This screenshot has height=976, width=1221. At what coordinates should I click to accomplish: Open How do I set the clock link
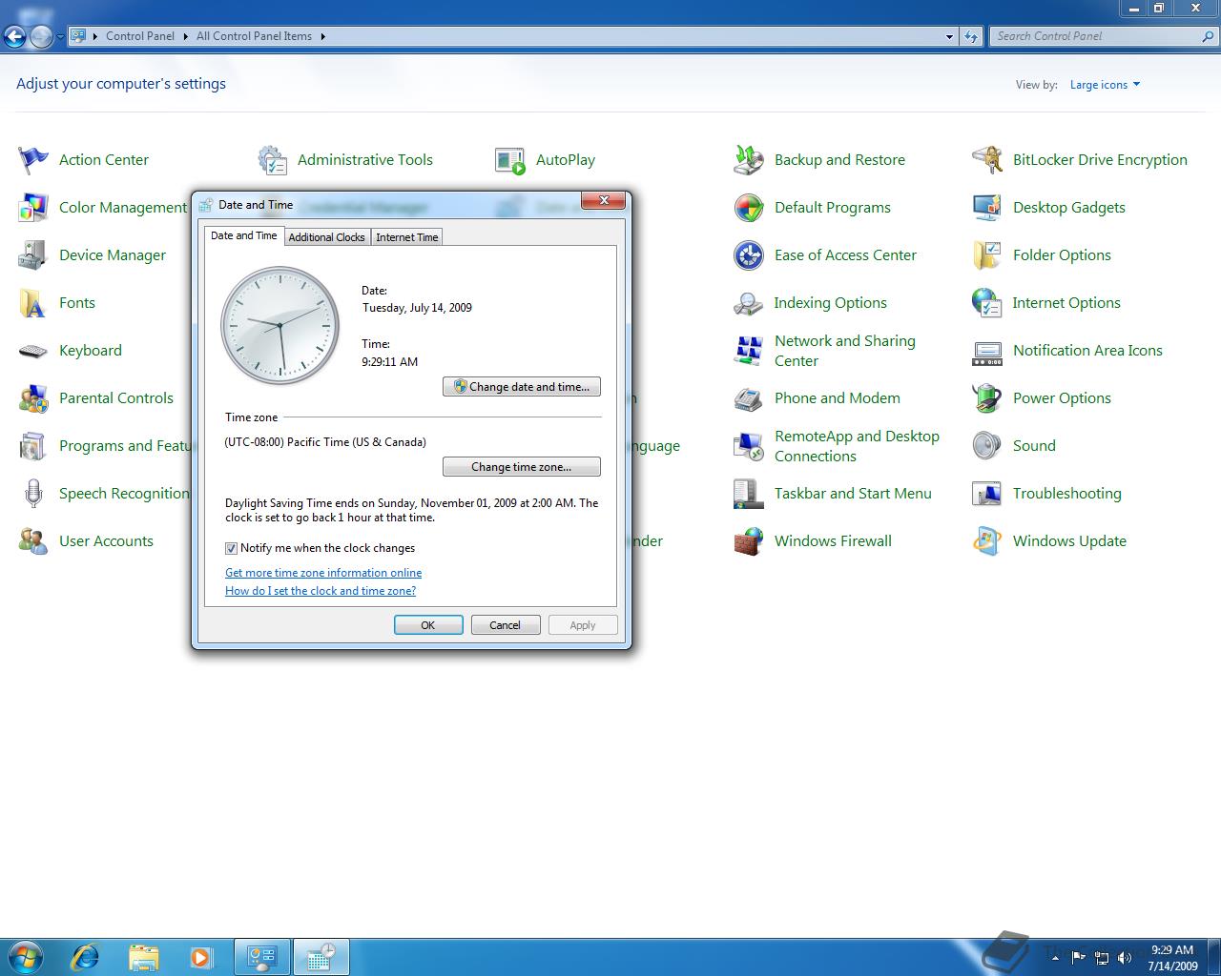pyautogui.click(x=321, y=591)
